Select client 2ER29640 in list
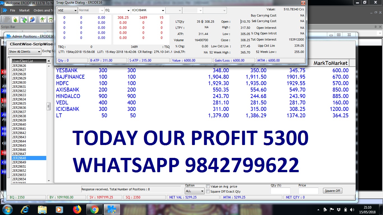Screen dimensions: 383x215 (29, 125)
